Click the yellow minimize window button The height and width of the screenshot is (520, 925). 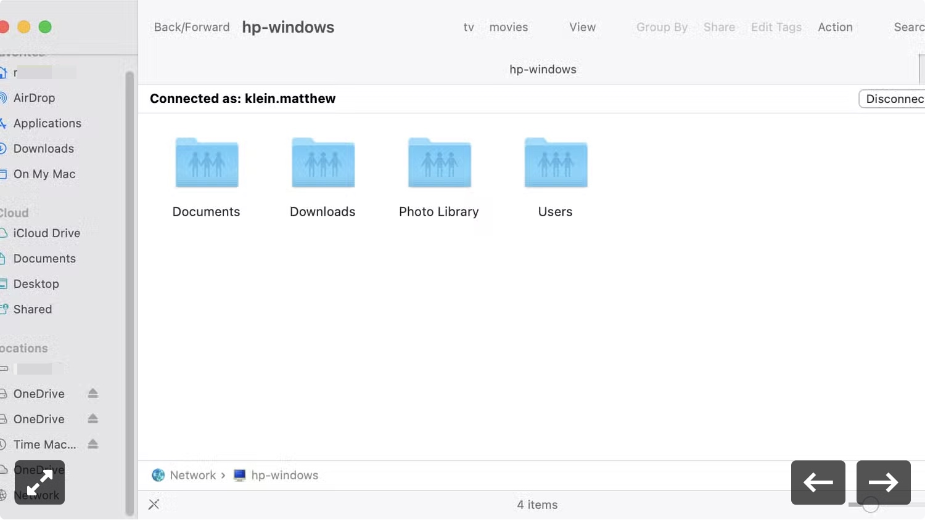[24, 27]
